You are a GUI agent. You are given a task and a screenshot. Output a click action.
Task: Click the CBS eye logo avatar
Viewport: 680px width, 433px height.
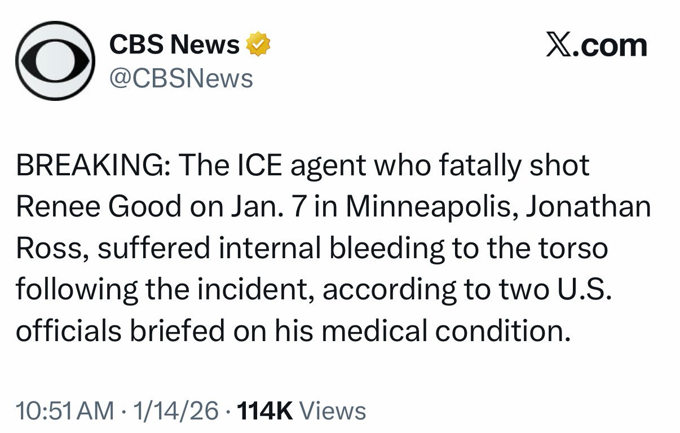click(x=55, y=61)
